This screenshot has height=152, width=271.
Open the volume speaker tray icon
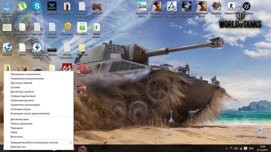(x=236, y=148)
